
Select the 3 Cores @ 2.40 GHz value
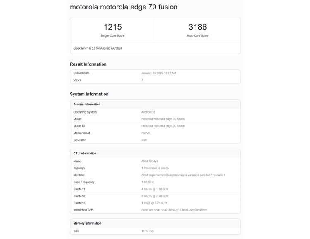pyautogui.click(x=155, y=196)
